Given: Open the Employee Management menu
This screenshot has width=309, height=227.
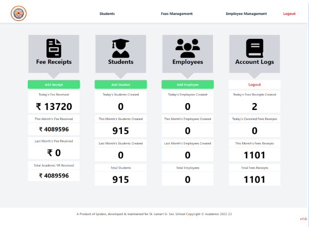Looking at the screenshot, I should (246, 13).
